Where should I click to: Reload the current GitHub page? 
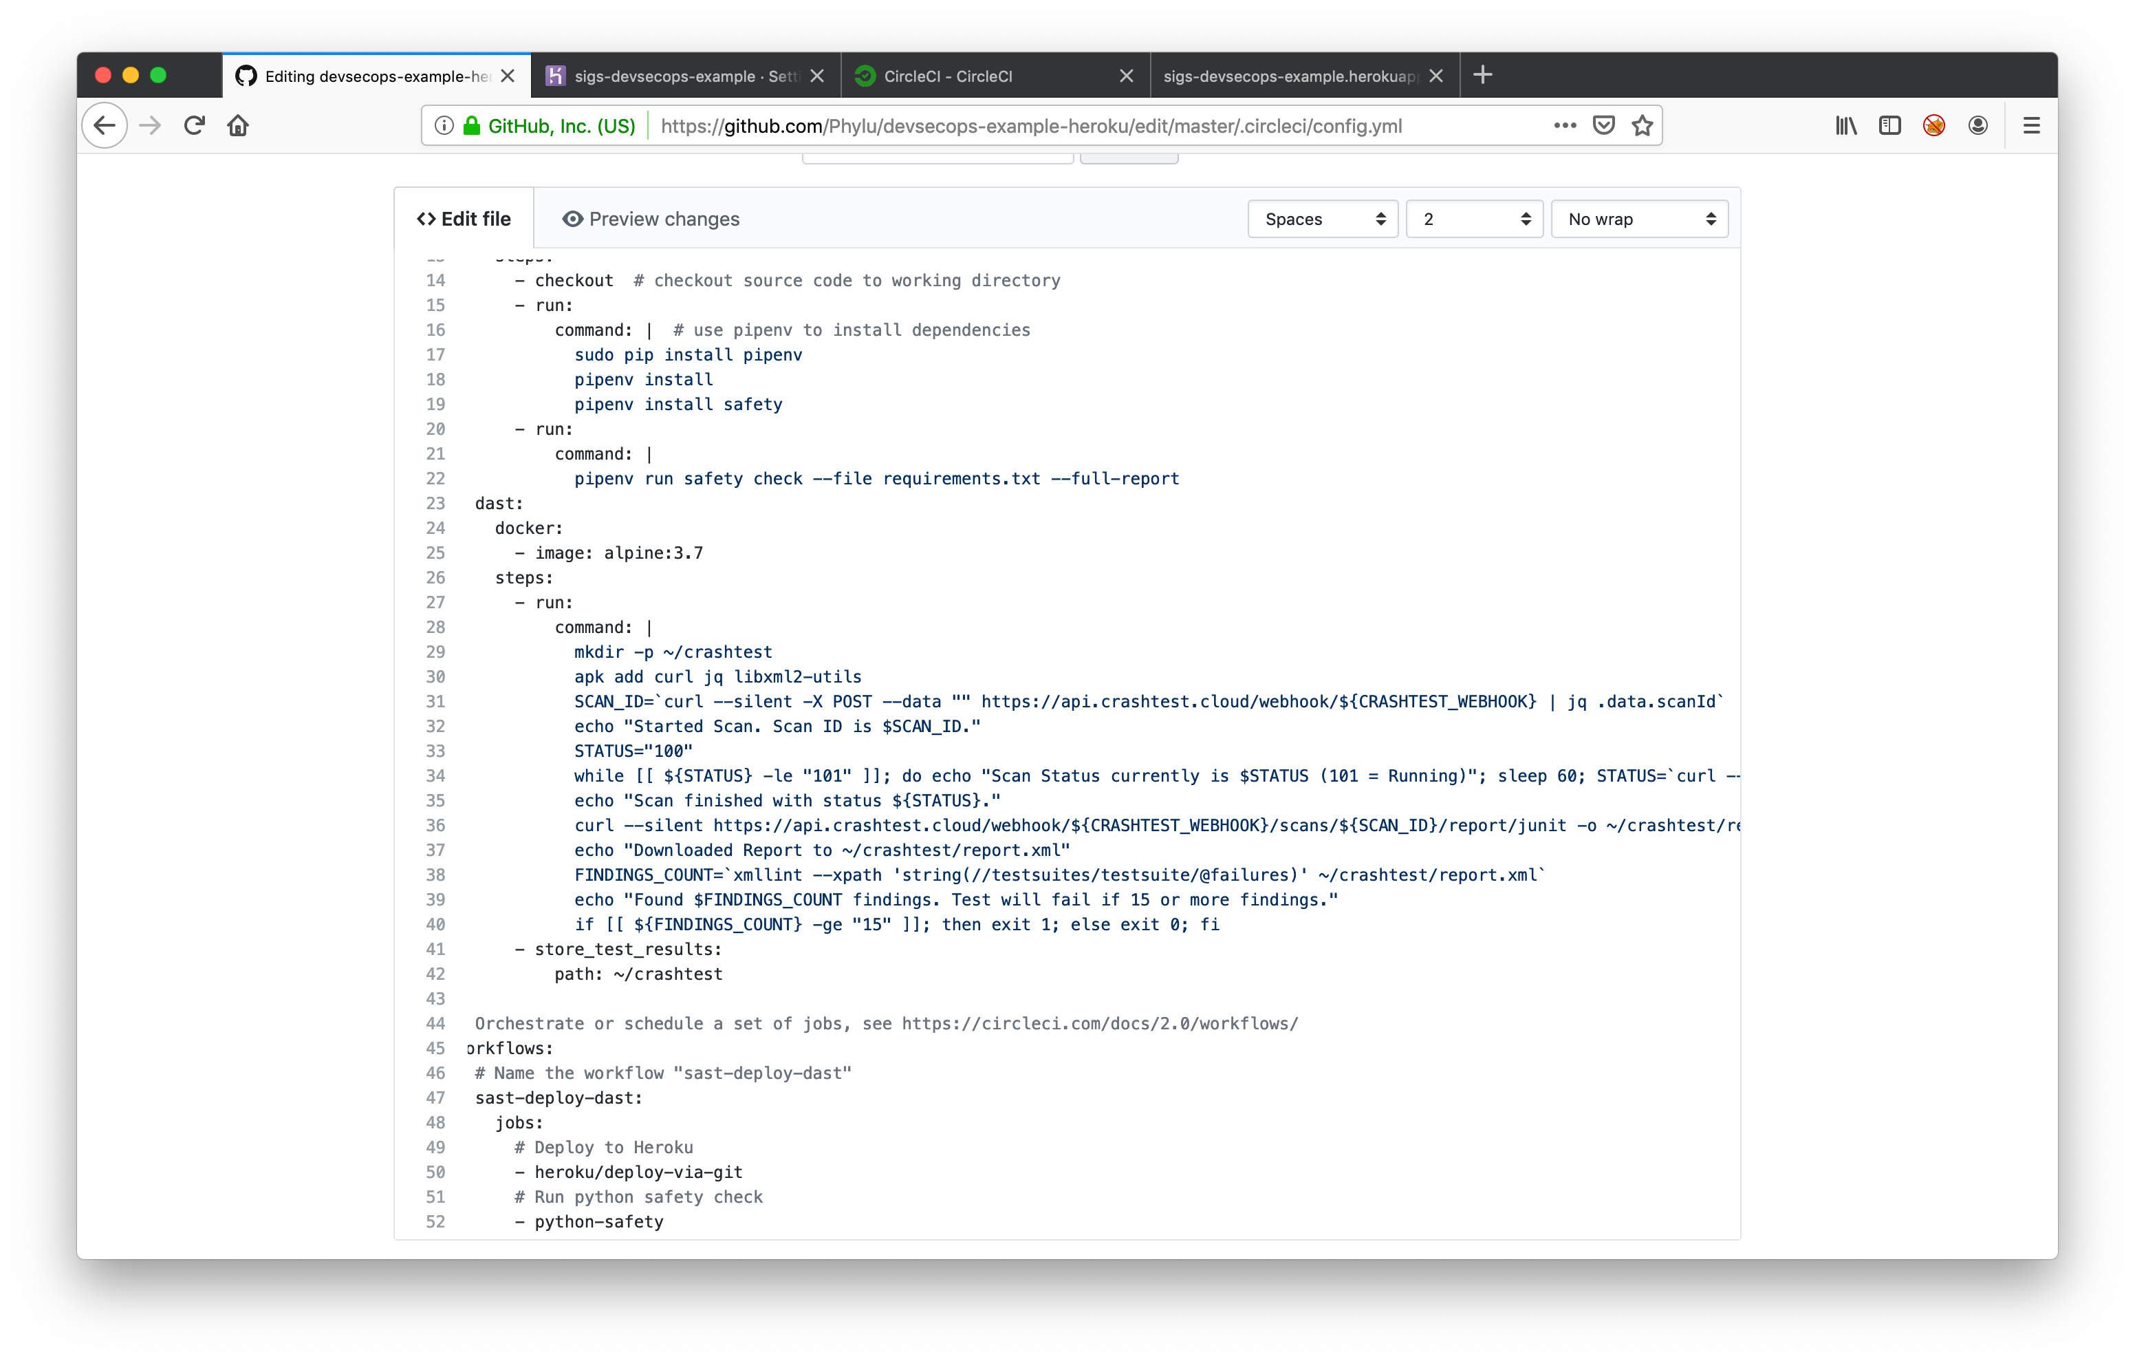click(195, 126)
